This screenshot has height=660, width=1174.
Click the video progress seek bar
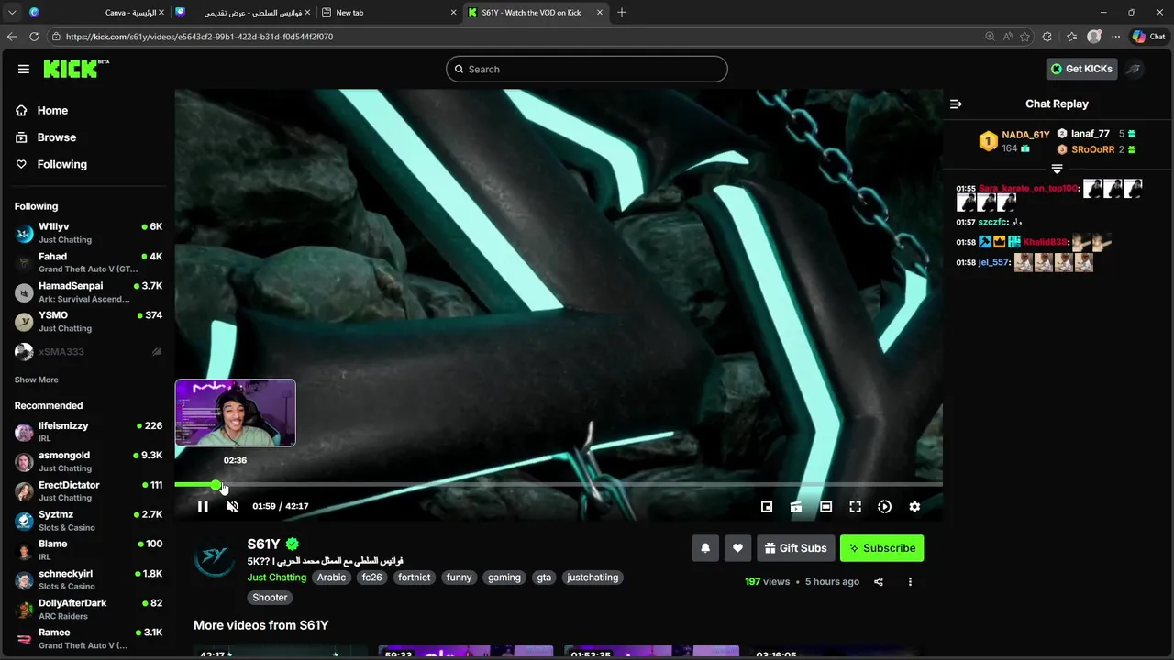tap(559, 484)
